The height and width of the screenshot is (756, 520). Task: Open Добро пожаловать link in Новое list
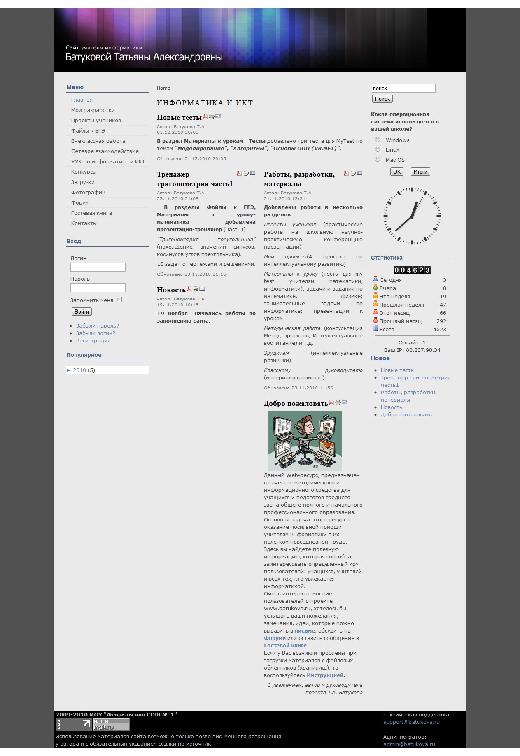pyautogui.click(x=406, y=415)
